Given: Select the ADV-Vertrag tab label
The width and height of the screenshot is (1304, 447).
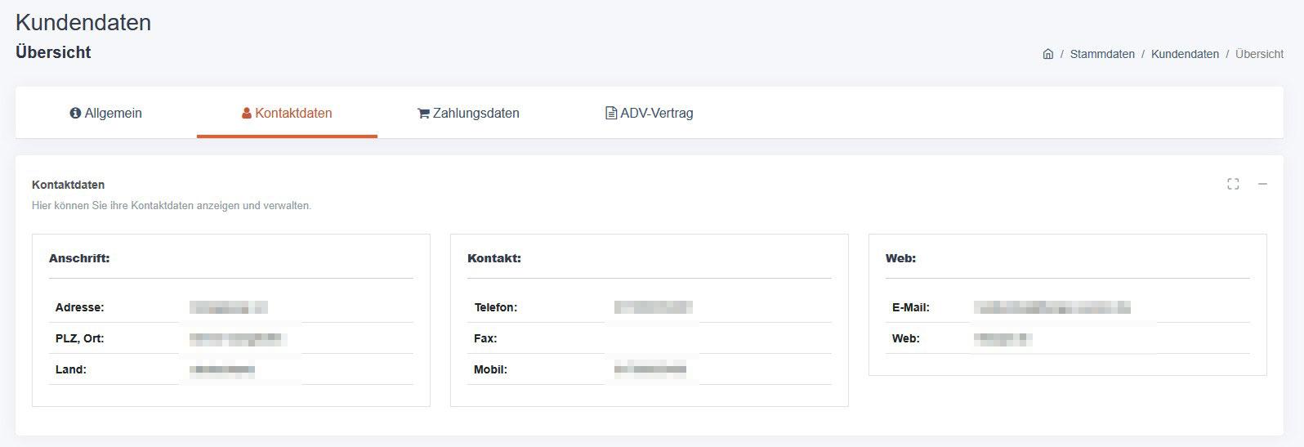Looking at the screenshot, I should (656, 114).
